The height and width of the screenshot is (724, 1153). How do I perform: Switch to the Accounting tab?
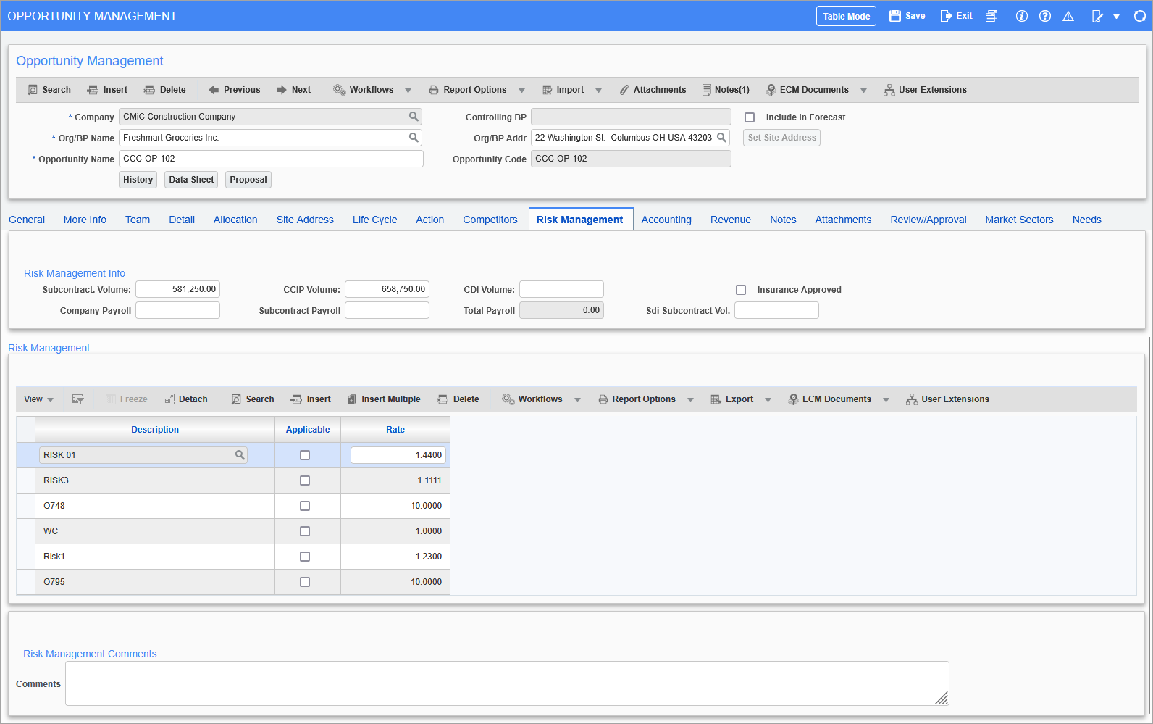point(666,220)
